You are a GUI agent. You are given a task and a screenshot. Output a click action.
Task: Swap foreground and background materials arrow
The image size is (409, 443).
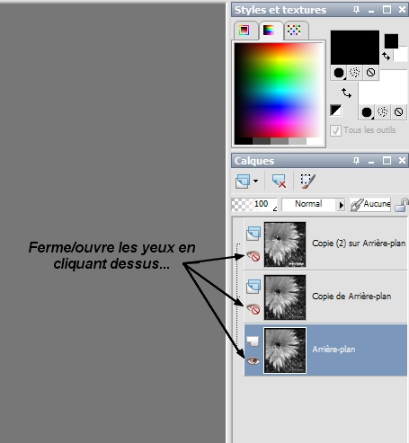point(346,93)
